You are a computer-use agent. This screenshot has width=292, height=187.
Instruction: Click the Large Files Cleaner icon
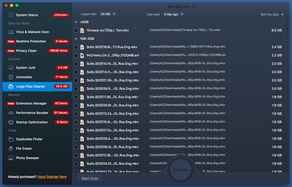pos(11,86)
